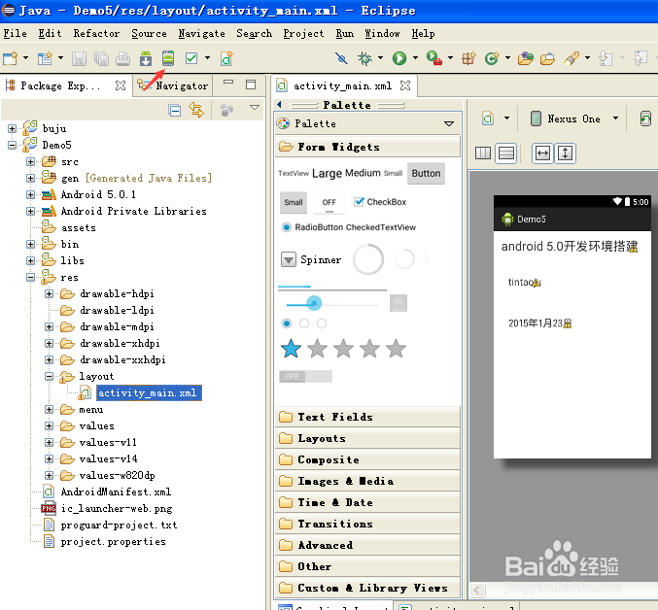Open Package Explorer view menu triangle
Screen dimensions: 658x610
click(255, 107)
